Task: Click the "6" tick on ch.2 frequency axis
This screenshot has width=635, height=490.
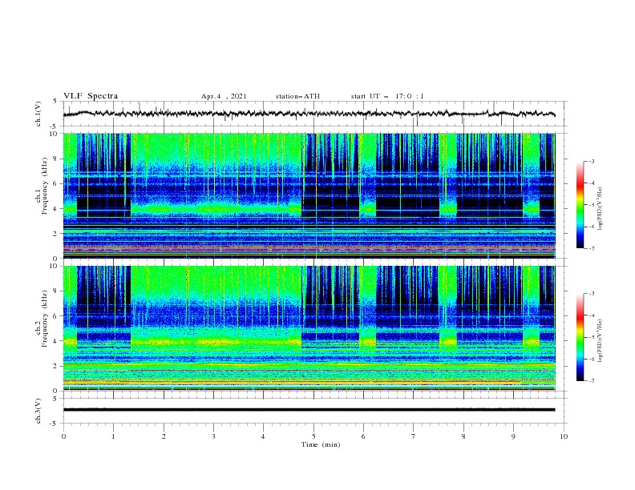Action: (55, 315)
